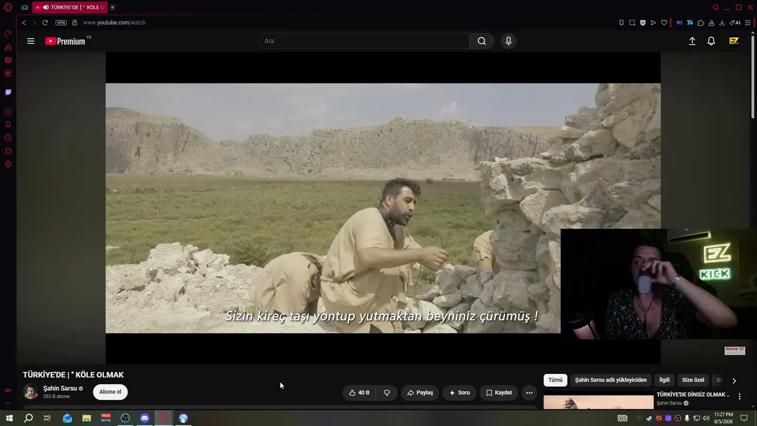The height and width of the screenshot is (426, 757).
Task: Open the video title TÜRKİYE'DE | " KÖLE OLMAK
Action: coord(73,375)
